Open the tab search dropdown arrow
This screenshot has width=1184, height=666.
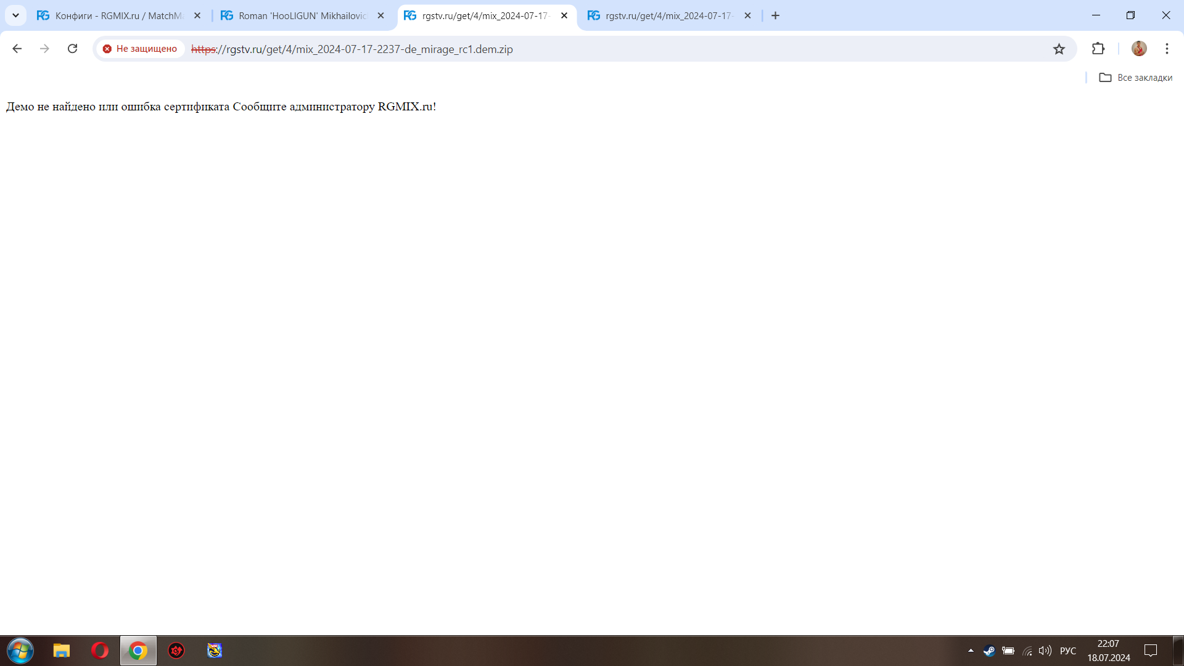tap(15, 15)
